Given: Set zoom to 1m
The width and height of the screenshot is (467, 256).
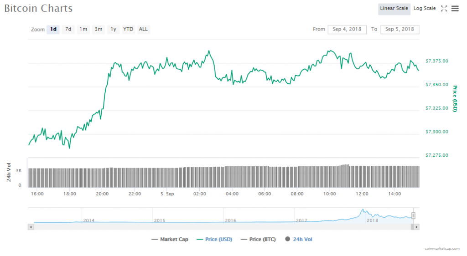Looking at the screenshot, I should 83,29.
